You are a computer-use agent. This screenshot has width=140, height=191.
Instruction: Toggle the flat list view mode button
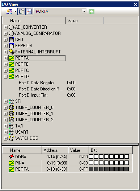(x=29, y=12)
